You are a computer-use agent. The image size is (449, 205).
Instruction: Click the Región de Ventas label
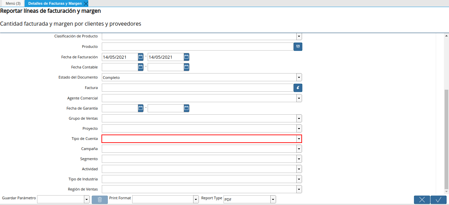(x=83, y=189)
